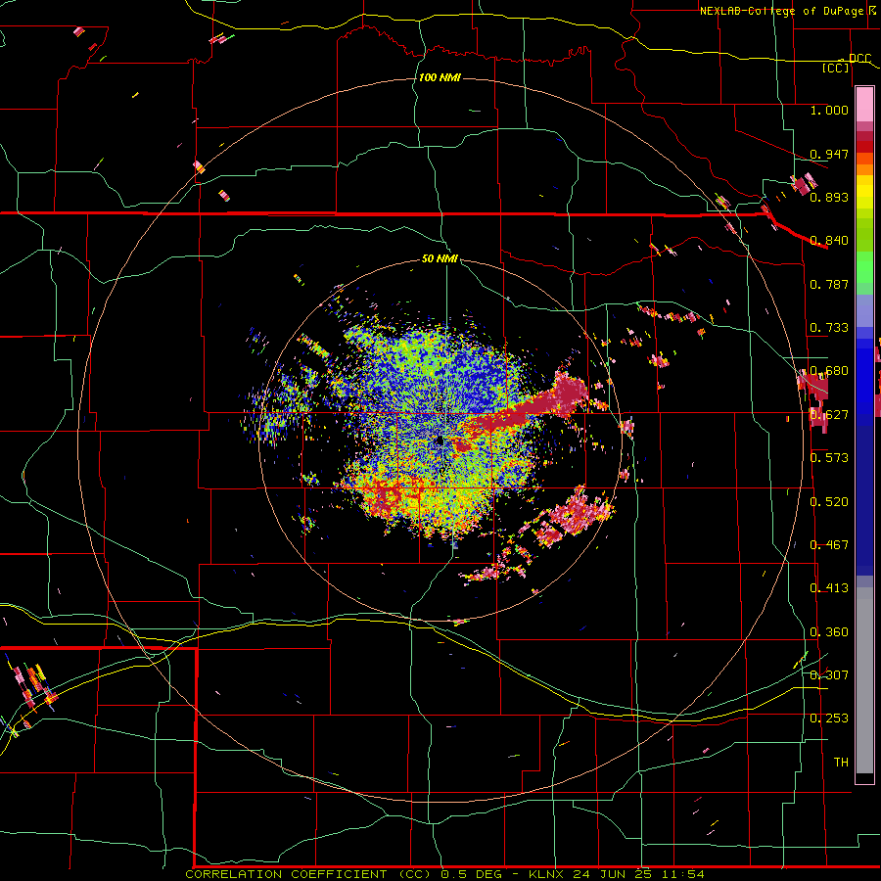Pick the gray lower segment of color bar
Viewport: 881px width, 881px height.
pos(864,680)
